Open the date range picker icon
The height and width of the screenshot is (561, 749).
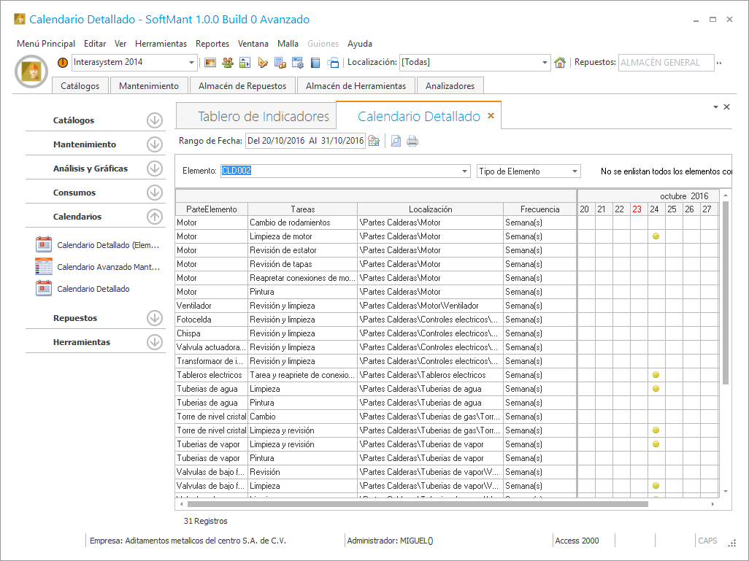point(374,141)
